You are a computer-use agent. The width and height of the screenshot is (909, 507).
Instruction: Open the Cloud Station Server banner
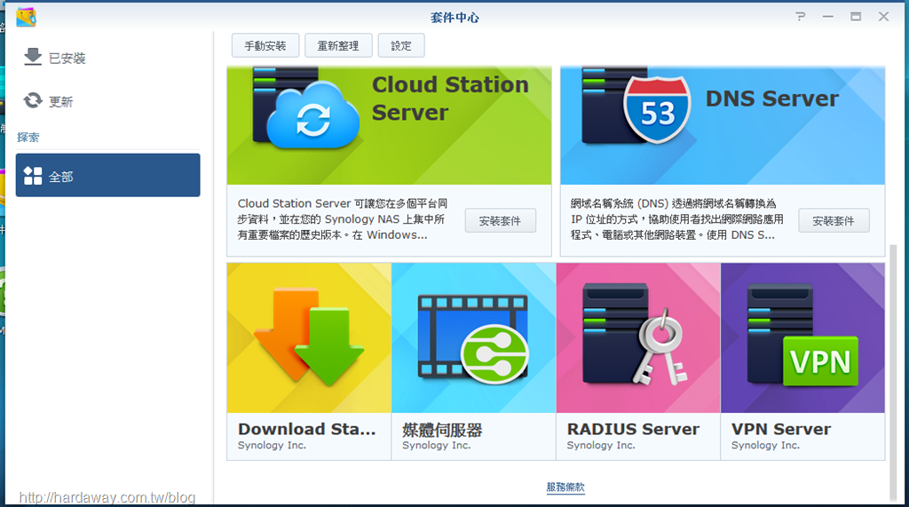point(389,125)
